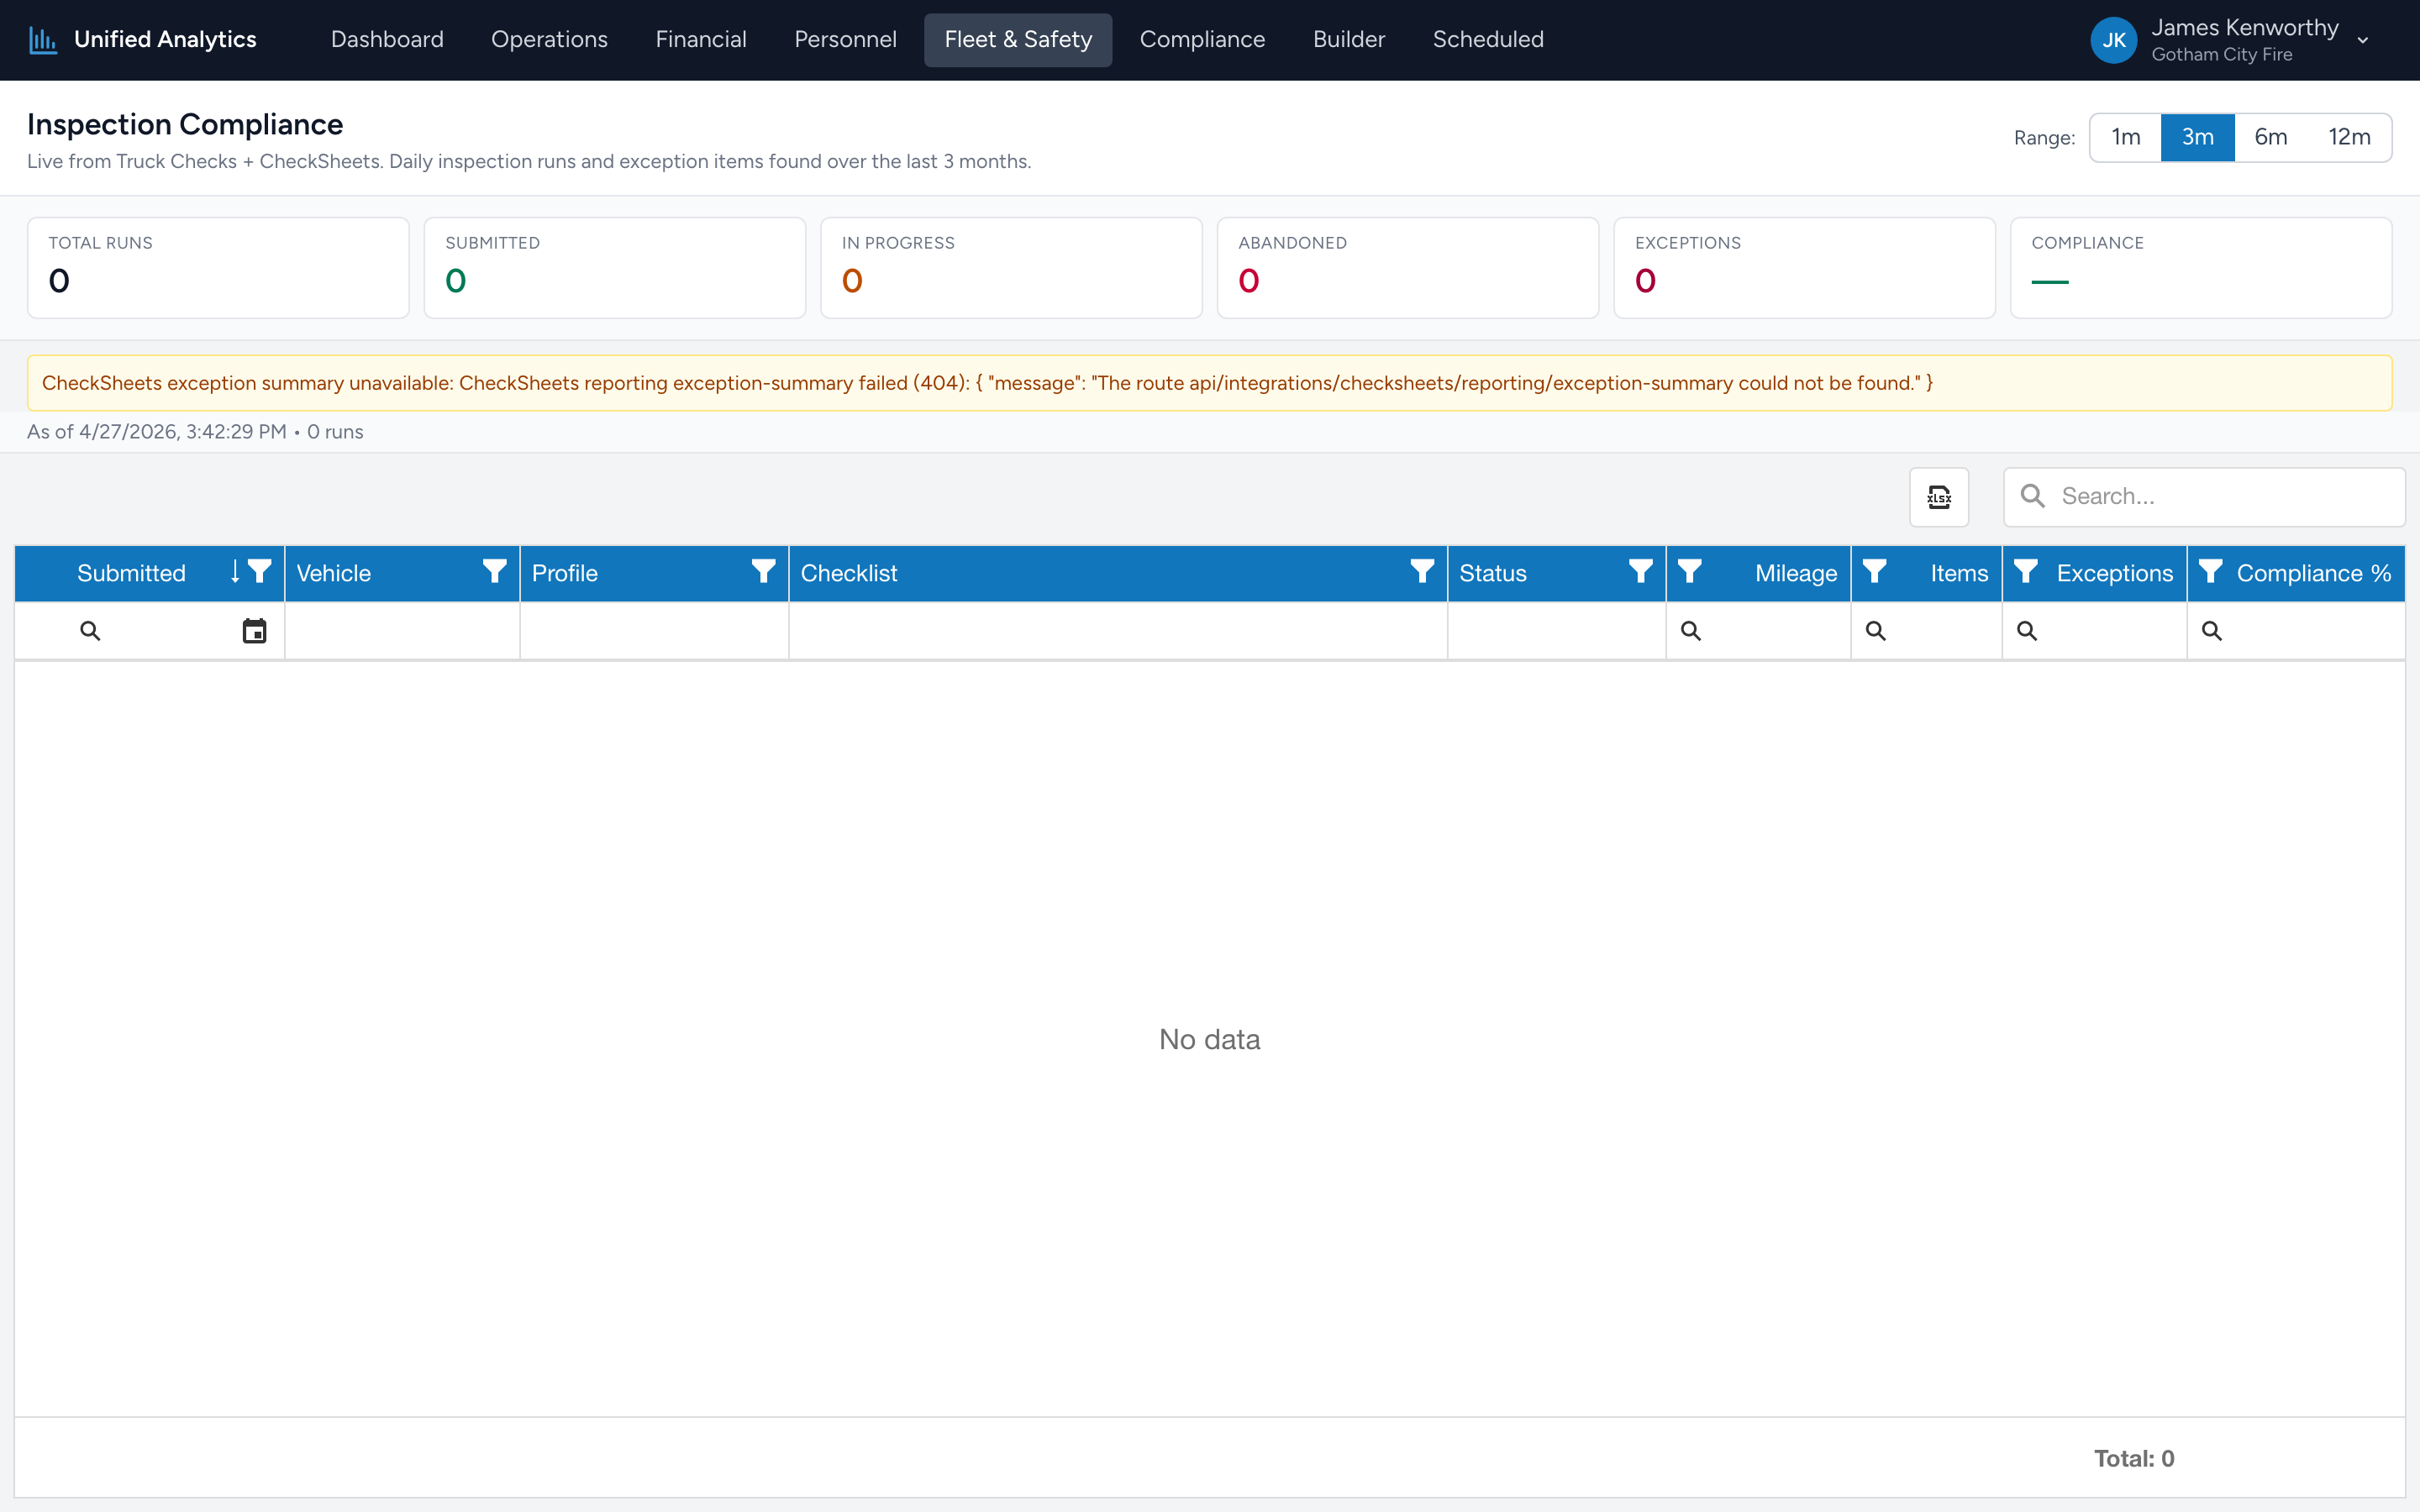Click the COMPLIANCE summary card
The width and height of the screenshot is (2420, 1512).
(2201, 268)
